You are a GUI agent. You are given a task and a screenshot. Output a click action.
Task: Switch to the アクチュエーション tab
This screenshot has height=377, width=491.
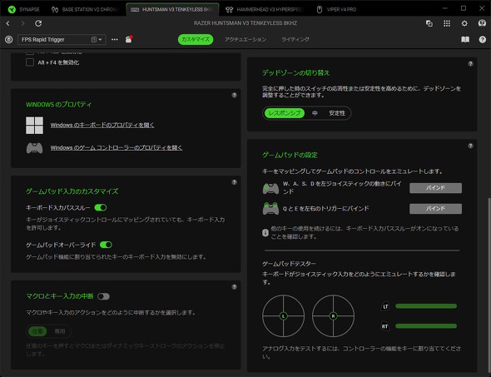tap(245, 39)
